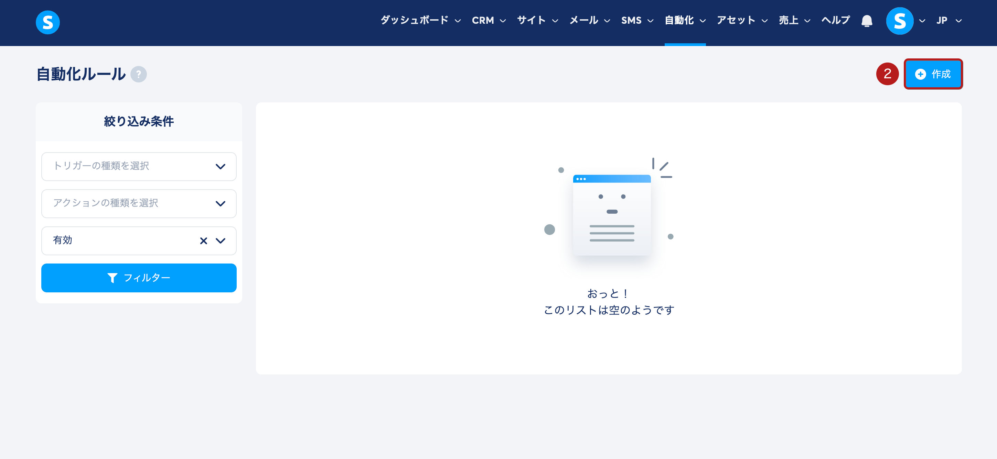Open the サイト menu

tap(537, 21)
